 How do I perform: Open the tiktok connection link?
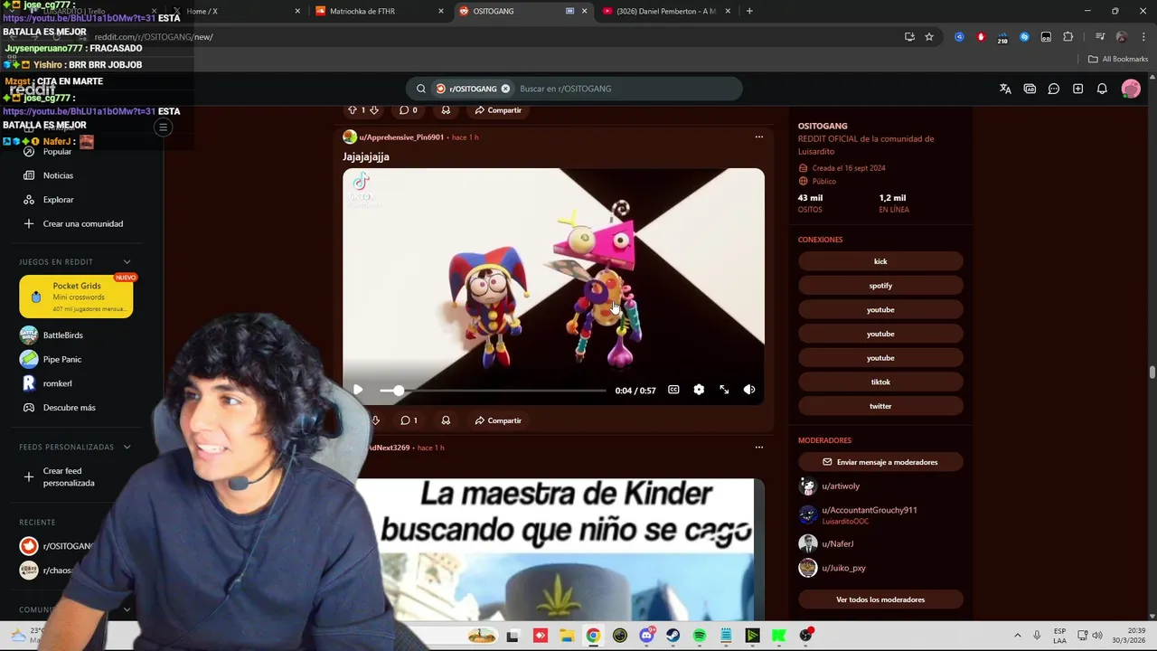(880, 382)
